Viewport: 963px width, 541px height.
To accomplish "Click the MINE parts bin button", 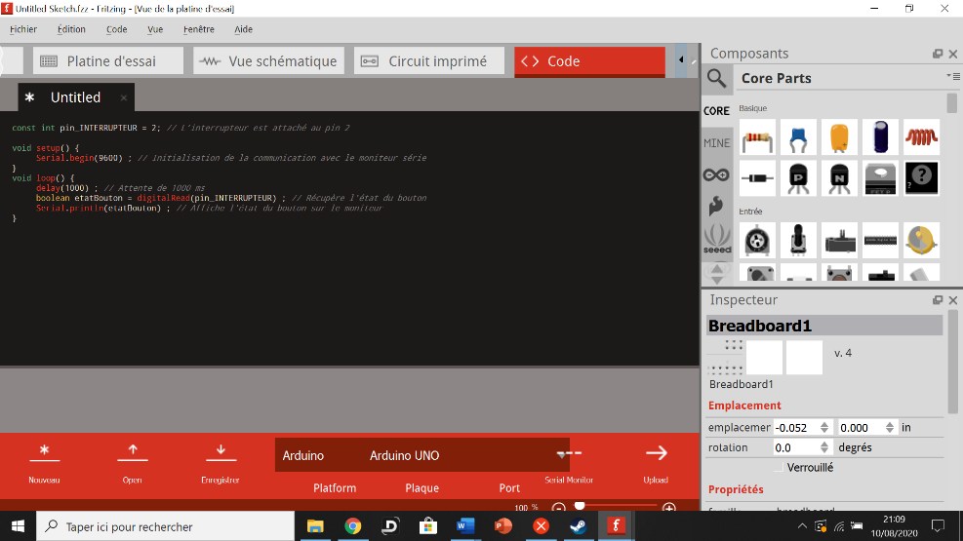I will [716, 143].
